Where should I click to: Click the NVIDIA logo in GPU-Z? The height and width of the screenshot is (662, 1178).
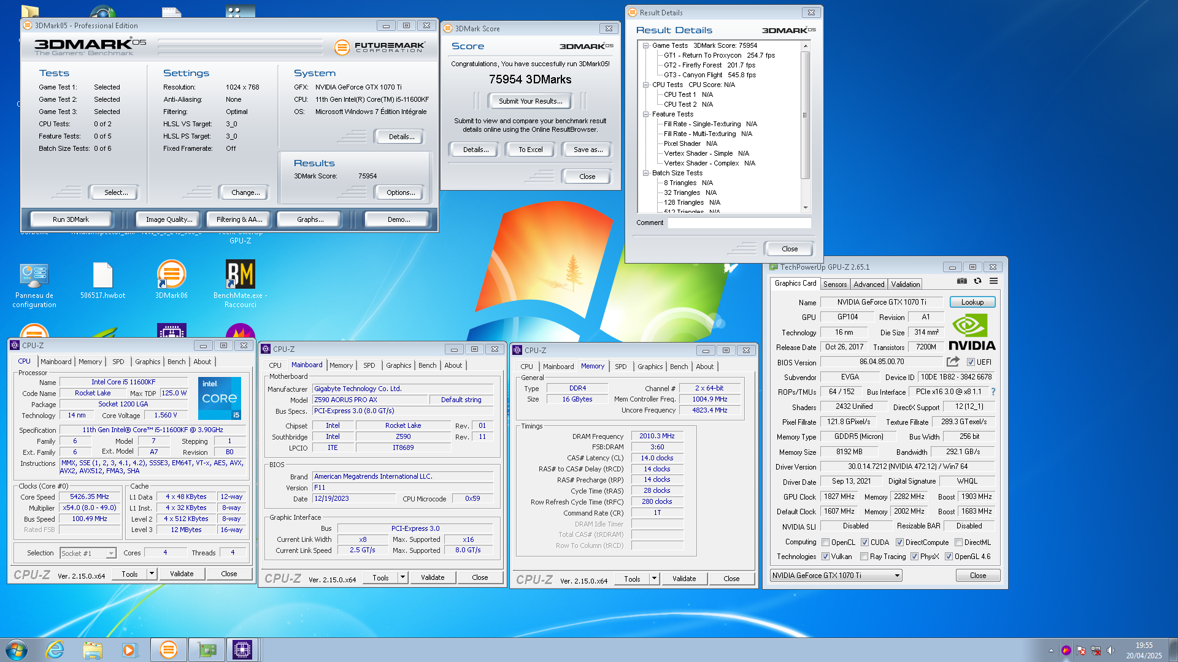click(x=972, y=332)
